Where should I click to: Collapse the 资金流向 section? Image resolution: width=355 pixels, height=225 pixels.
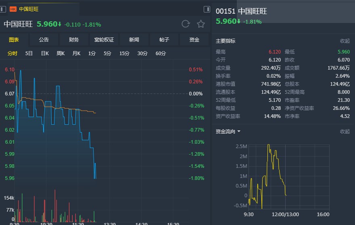[x=345, y=131]
